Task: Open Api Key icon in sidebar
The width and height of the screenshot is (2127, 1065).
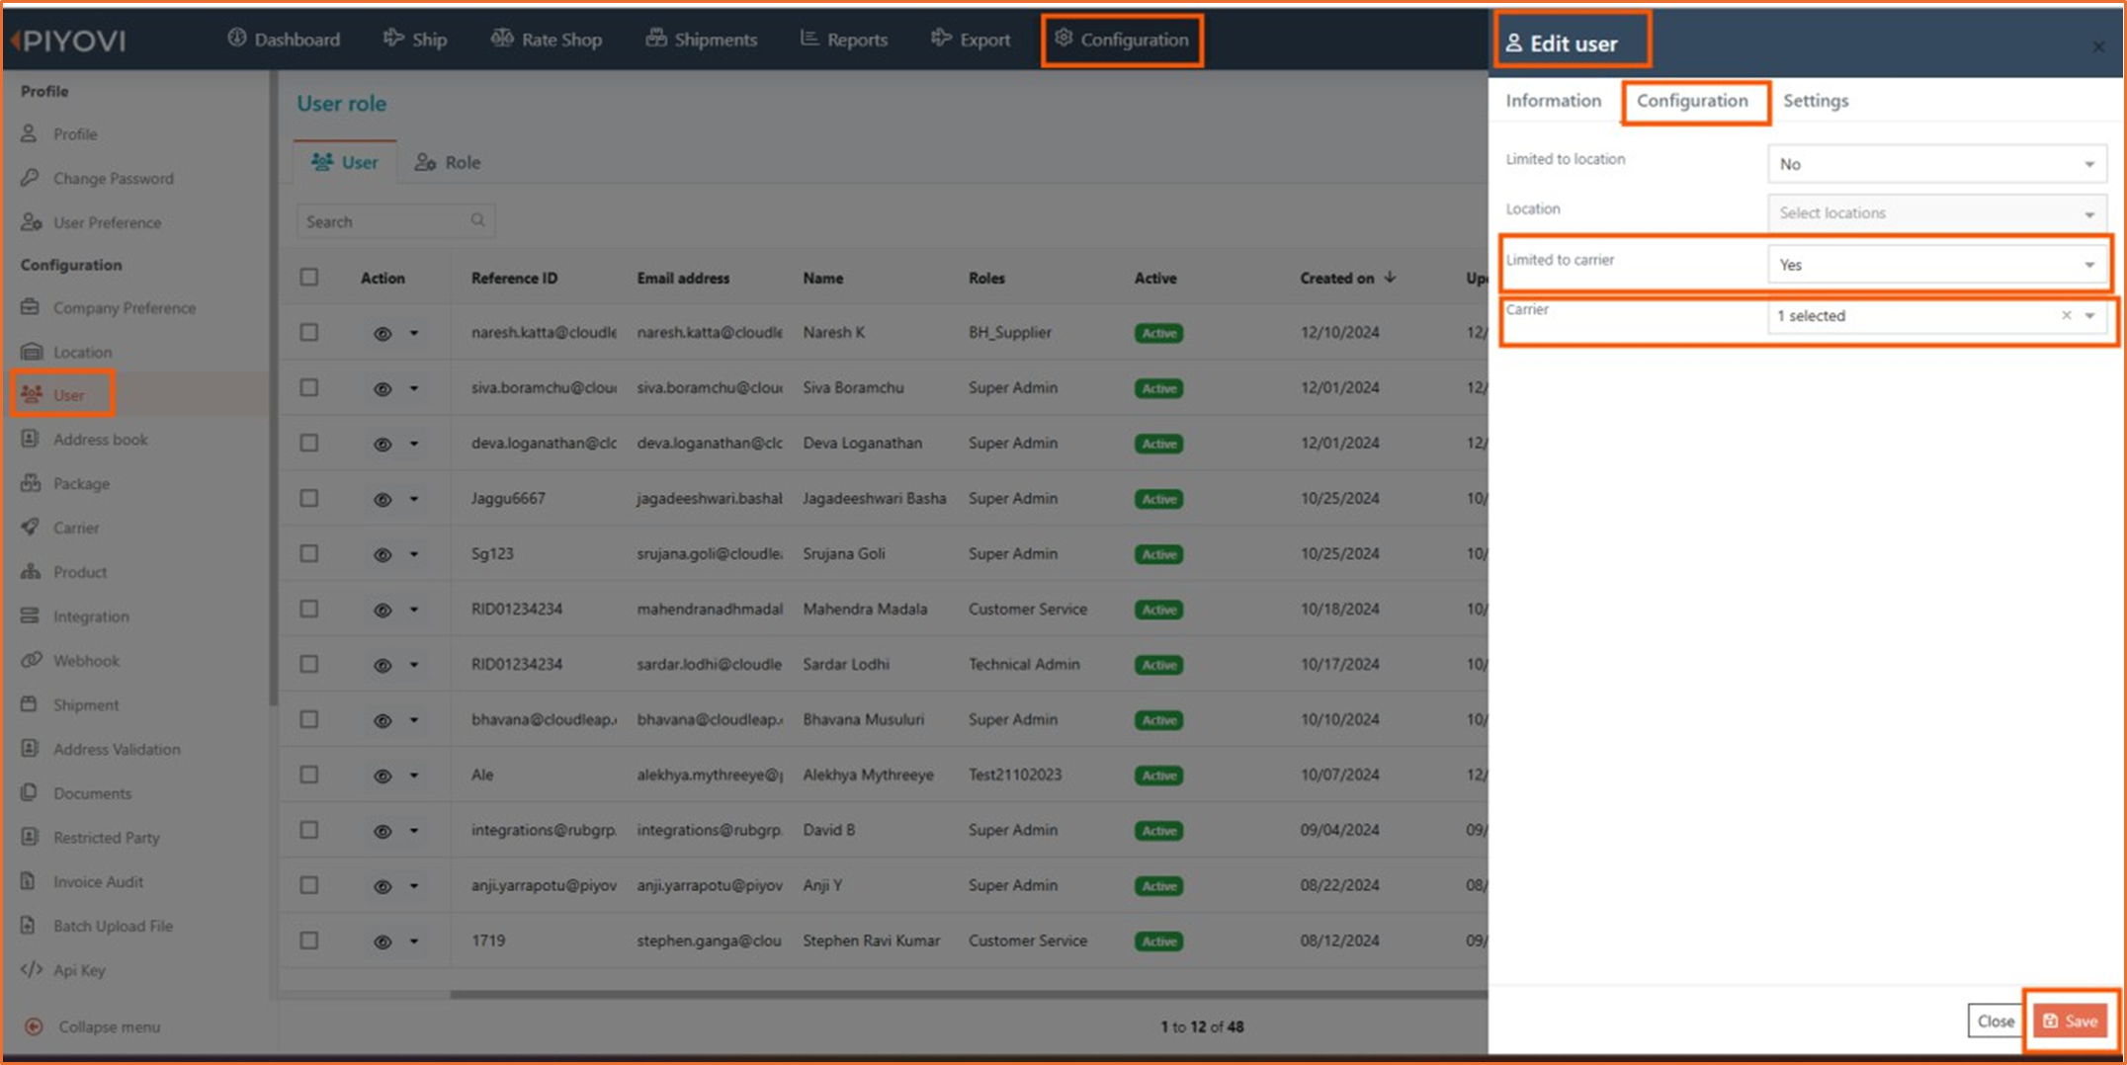Action: click(x=31, y=969)
